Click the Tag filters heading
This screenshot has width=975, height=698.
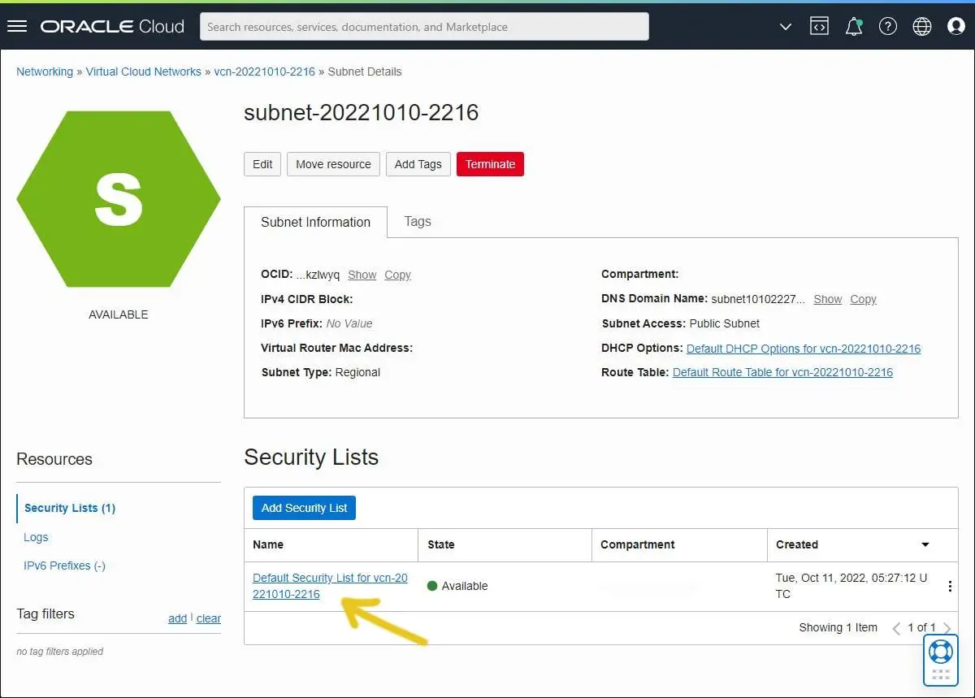pos(45,613)
